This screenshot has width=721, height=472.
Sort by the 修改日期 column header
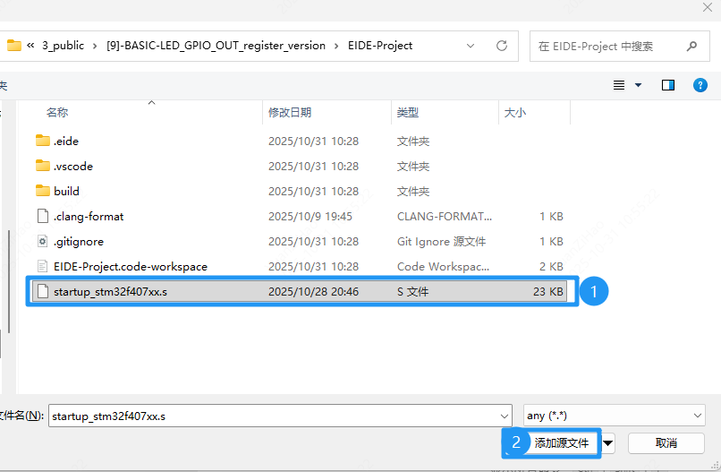click(x=290, y=112)
